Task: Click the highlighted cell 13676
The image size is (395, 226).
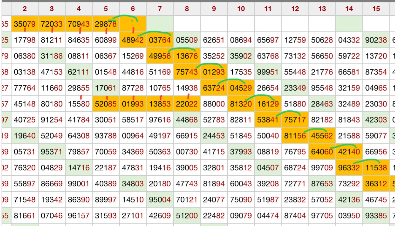Action: (x=187, y=56)
